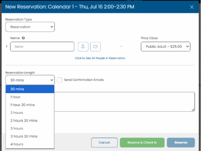Click the person profile icon next to Name

coord(83,47)
